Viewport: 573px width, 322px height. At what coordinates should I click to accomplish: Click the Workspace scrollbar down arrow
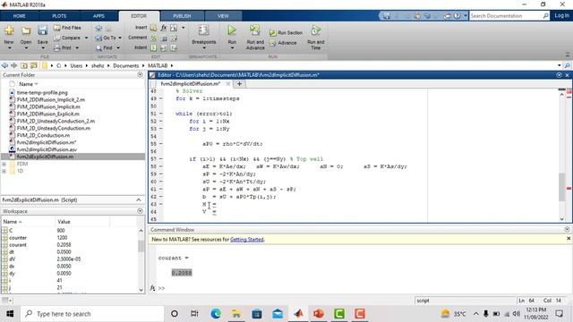pos(141,290)
